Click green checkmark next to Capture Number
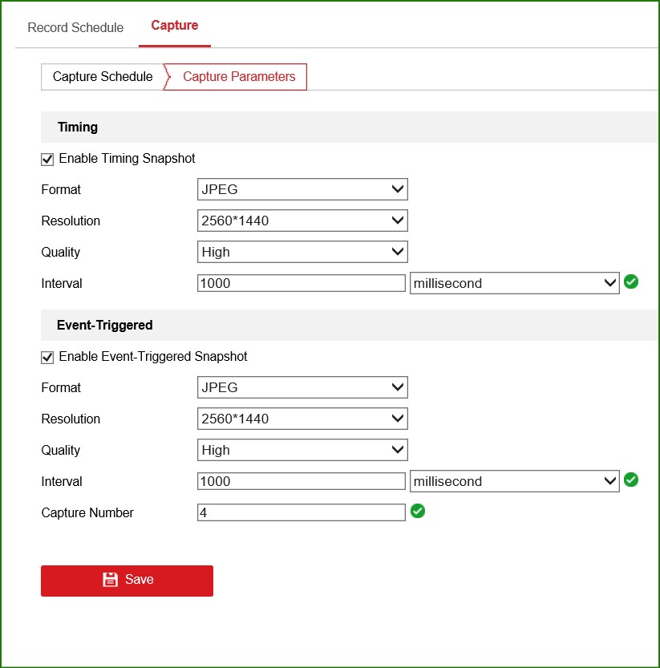Viewport: 660px width, 668px height. pos(417,511)
